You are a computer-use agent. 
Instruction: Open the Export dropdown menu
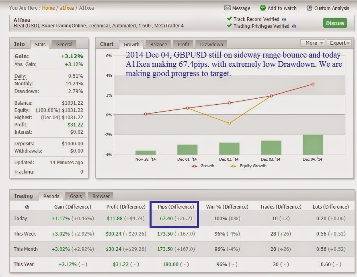[x=339, y=43]
